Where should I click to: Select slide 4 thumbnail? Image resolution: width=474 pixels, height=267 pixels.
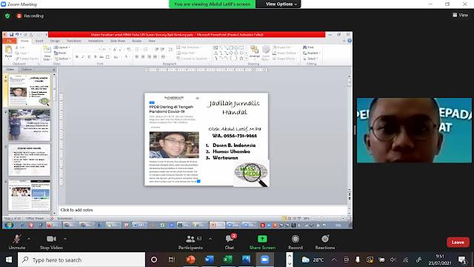click(x=30, y=195)
